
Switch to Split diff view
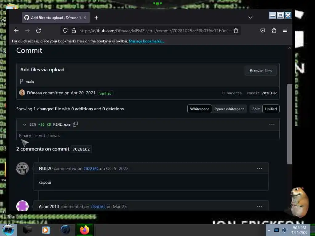pyautogui.click(x=256, y=109)
